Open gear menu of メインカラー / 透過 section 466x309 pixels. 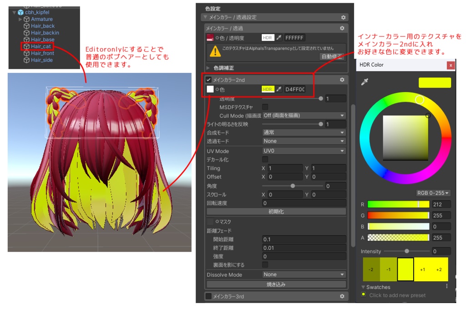[342, 28]
